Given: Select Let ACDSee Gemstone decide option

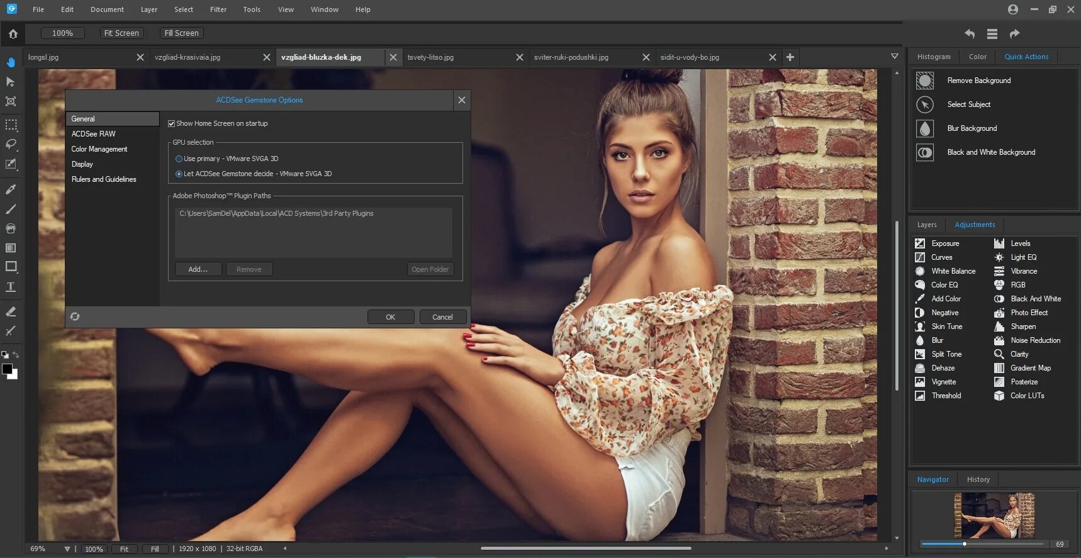Looking at the screenshot, I should [179, 174].
